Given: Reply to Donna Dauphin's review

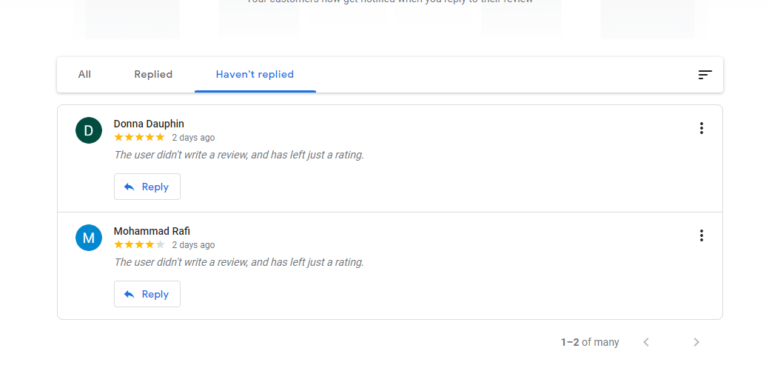Looking at the screenshot, I should click(x=147, y=187).
